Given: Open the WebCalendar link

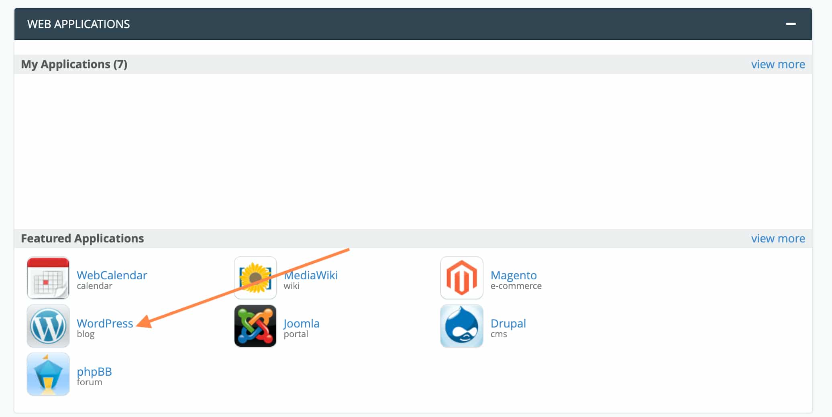Looking at the screenshot, I should 112,275.
